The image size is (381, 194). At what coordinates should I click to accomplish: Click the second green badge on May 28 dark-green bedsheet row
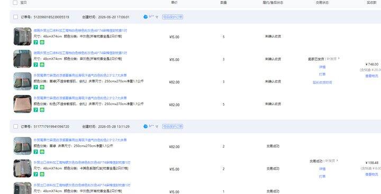(x=42, y=152)
